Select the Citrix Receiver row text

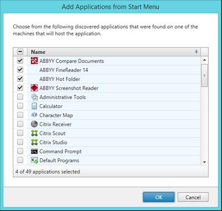click(x=55, y=125)
